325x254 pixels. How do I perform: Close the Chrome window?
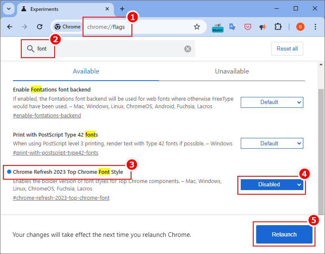point(315,9)
